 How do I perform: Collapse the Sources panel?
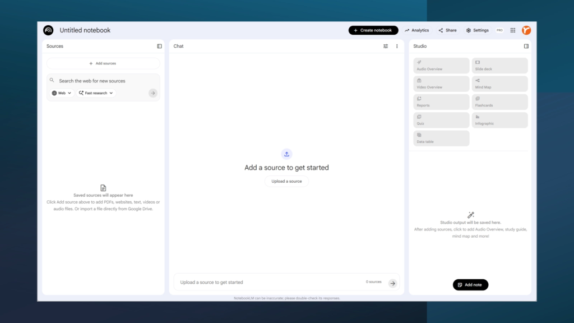(159, 46)
